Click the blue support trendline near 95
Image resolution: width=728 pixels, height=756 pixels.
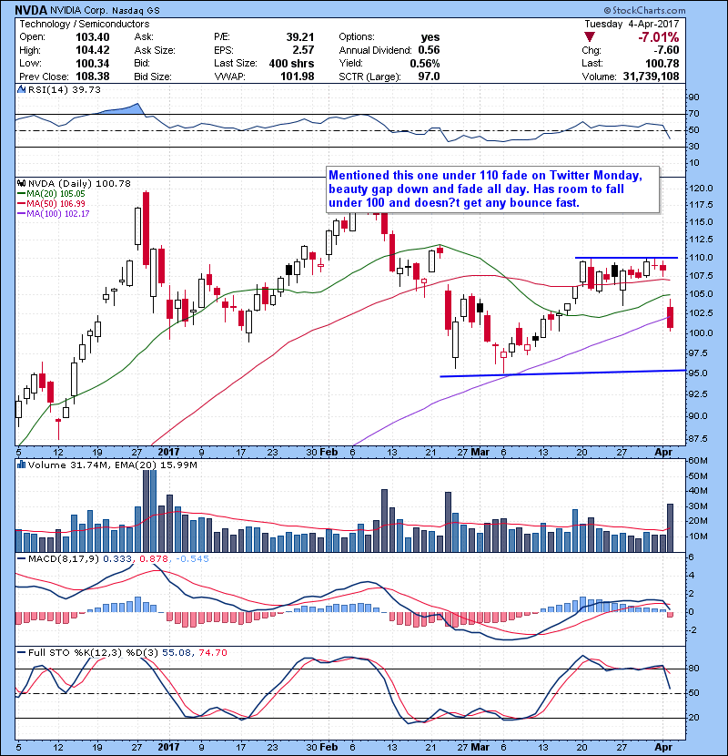coord(562,373)
